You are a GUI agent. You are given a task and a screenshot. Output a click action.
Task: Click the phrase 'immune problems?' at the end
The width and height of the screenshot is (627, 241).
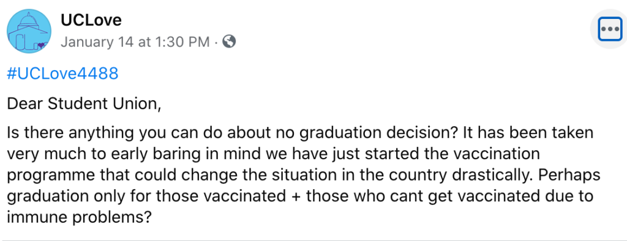coord(79,218)
